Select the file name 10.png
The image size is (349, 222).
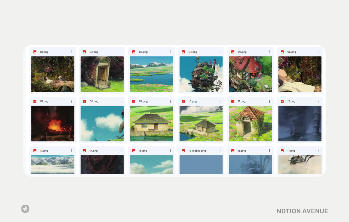193,101
